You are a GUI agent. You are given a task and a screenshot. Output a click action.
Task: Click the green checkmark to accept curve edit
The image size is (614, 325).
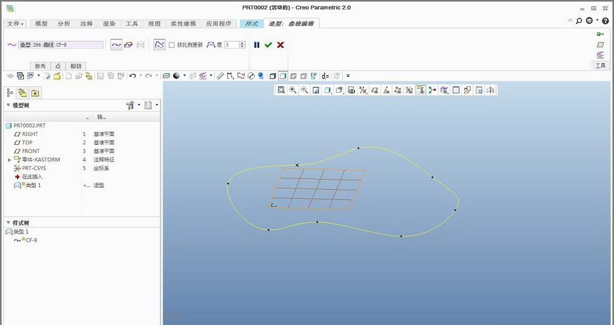[x=268, y=45]
